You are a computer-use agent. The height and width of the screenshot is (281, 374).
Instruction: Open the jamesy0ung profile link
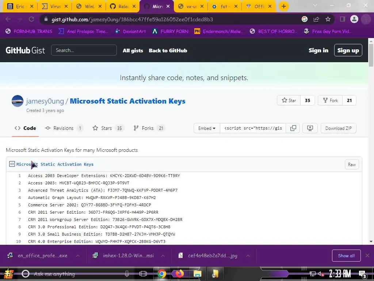tap(45, 101)
